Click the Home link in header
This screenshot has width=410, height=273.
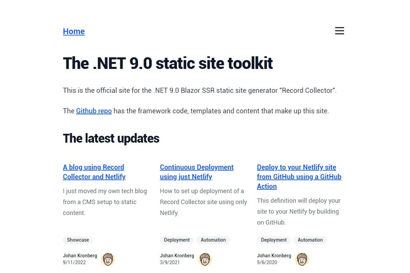coord(74,31)
